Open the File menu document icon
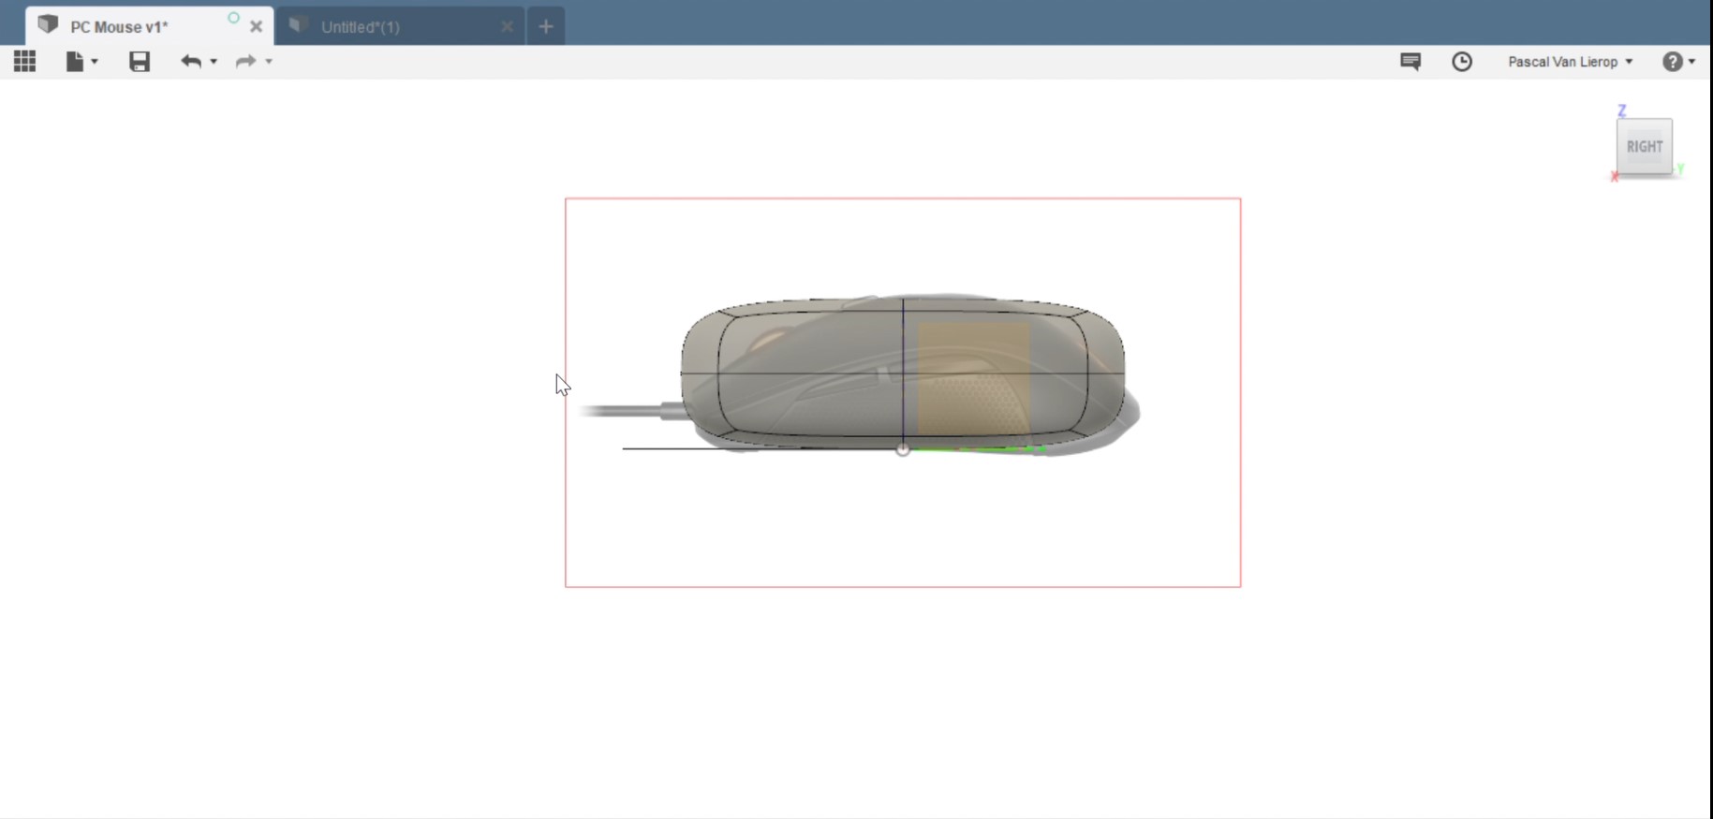The width and height of the screenshot is (1713, 819). [74, 62]
